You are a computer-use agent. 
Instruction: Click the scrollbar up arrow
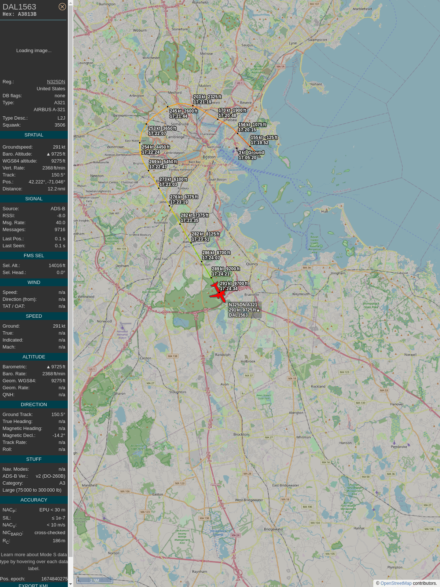click(71, 3)
